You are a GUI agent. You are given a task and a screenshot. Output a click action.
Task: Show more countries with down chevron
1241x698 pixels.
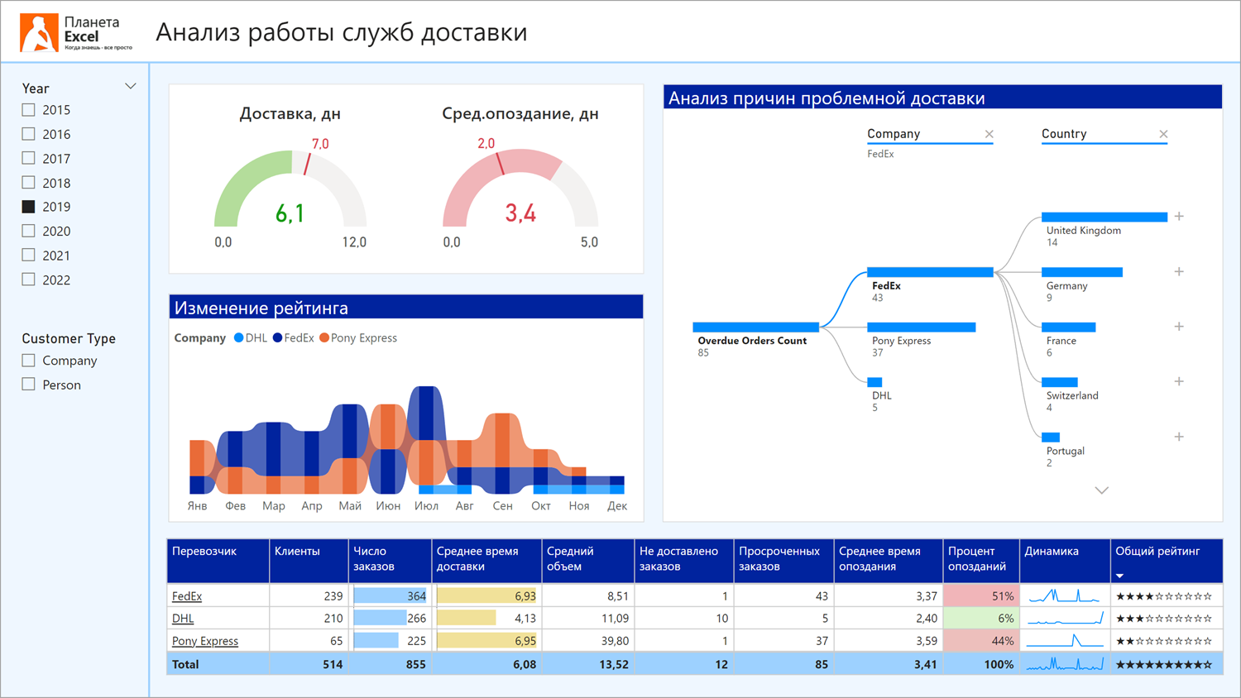[x=1102, y=490]
